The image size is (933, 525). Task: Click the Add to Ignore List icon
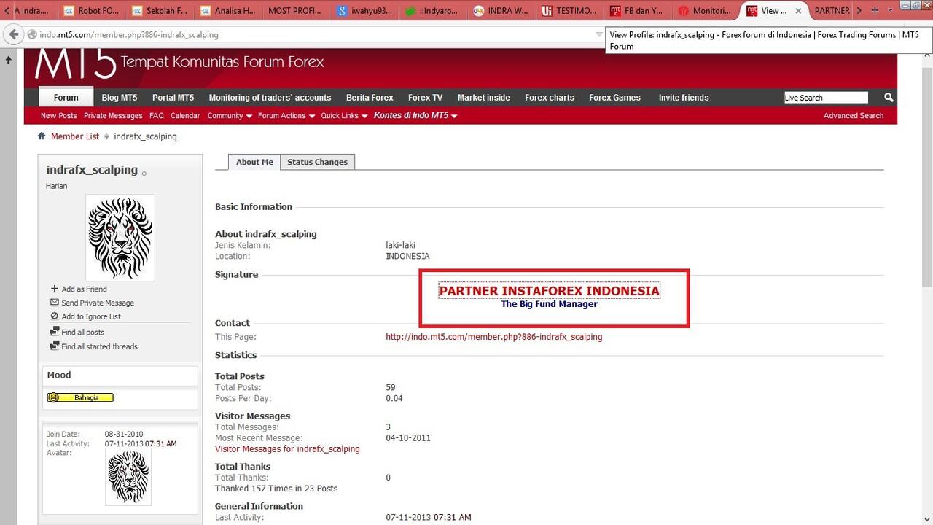tap(55, 316)
